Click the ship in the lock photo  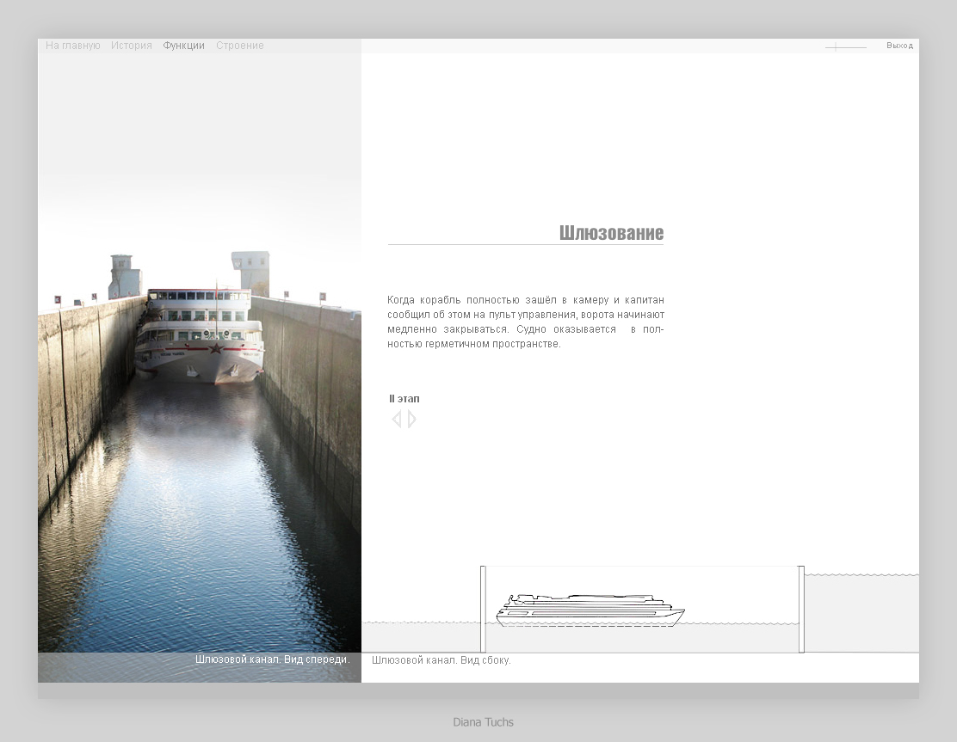(x=200, y=335)
